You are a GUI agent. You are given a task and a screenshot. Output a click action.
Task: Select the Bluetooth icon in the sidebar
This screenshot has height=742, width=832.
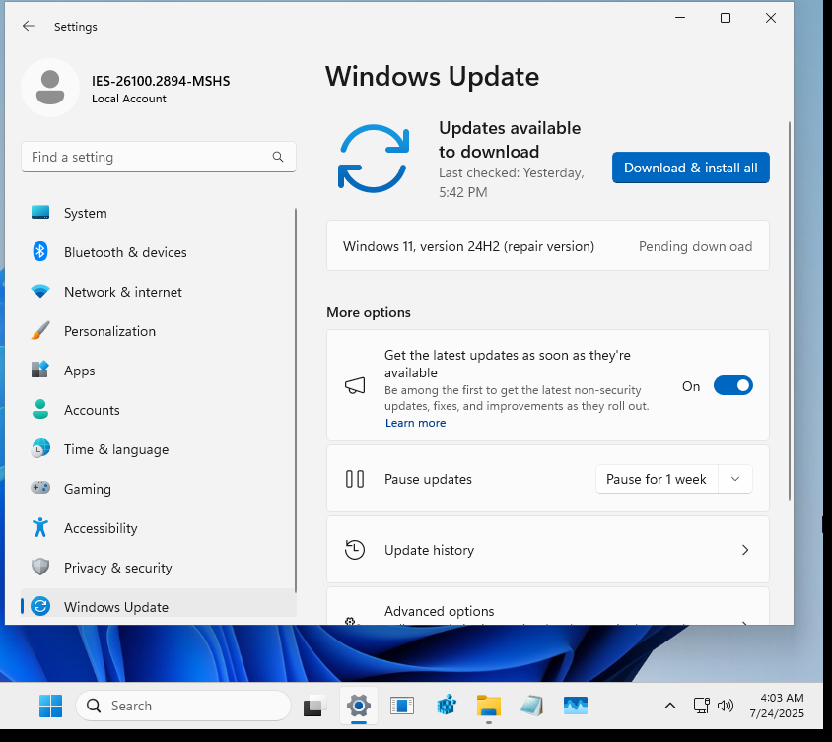point(40,251)
